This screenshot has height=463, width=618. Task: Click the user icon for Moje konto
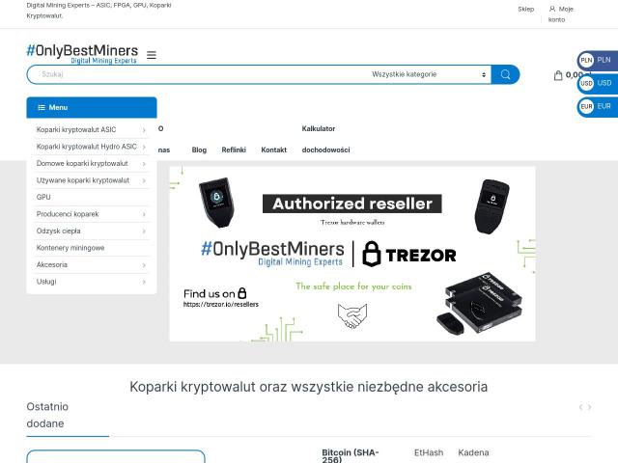coord(552,9)
